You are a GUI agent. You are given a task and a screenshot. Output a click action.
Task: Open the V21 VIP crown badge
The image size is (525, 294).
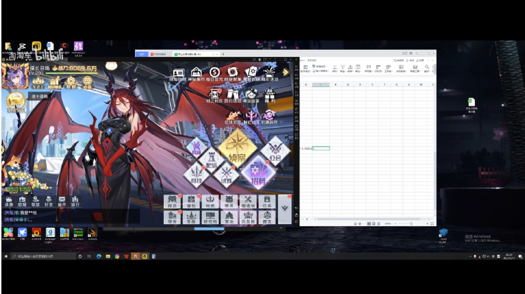click(x=38, y=83)
